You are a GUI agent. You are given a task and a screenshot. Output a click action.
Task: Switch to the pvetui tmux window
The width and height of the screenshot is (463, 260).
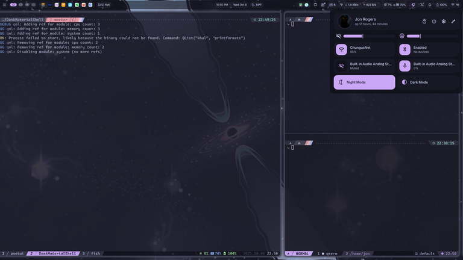click(14, 253)
